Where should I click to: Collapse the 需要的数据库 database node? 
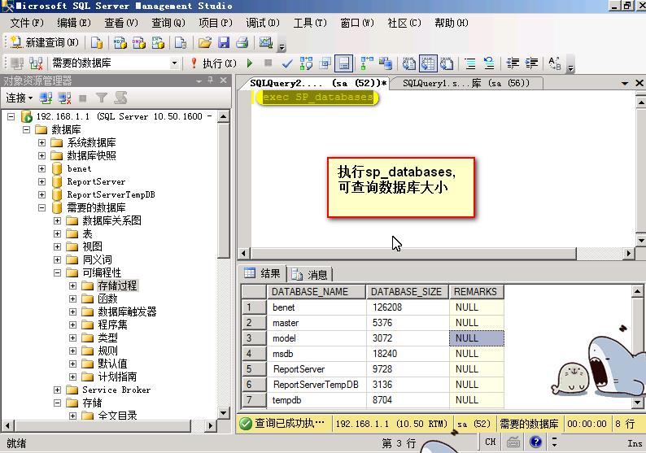click(41, 207)
